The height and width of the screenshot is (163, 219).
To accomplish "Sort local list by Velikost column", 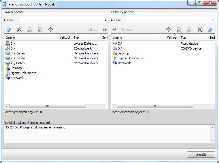I will coord(63,37).
